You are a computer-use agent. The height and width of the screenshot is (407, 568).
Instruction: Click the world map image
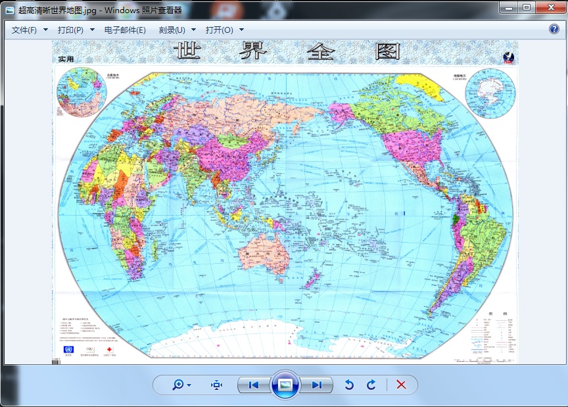pos(285,201)
